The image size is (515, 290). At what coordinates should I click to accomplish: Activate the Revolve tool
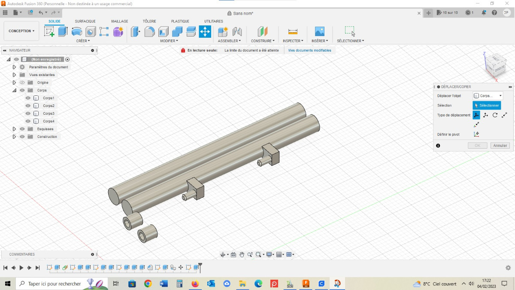point(77,31)
